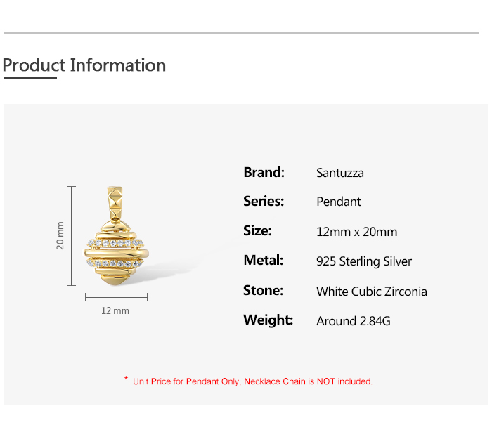This screenshot has height=432, width=492.
Task: Click the Stone label
Action: pyautogui.click(x=264, y=291)
